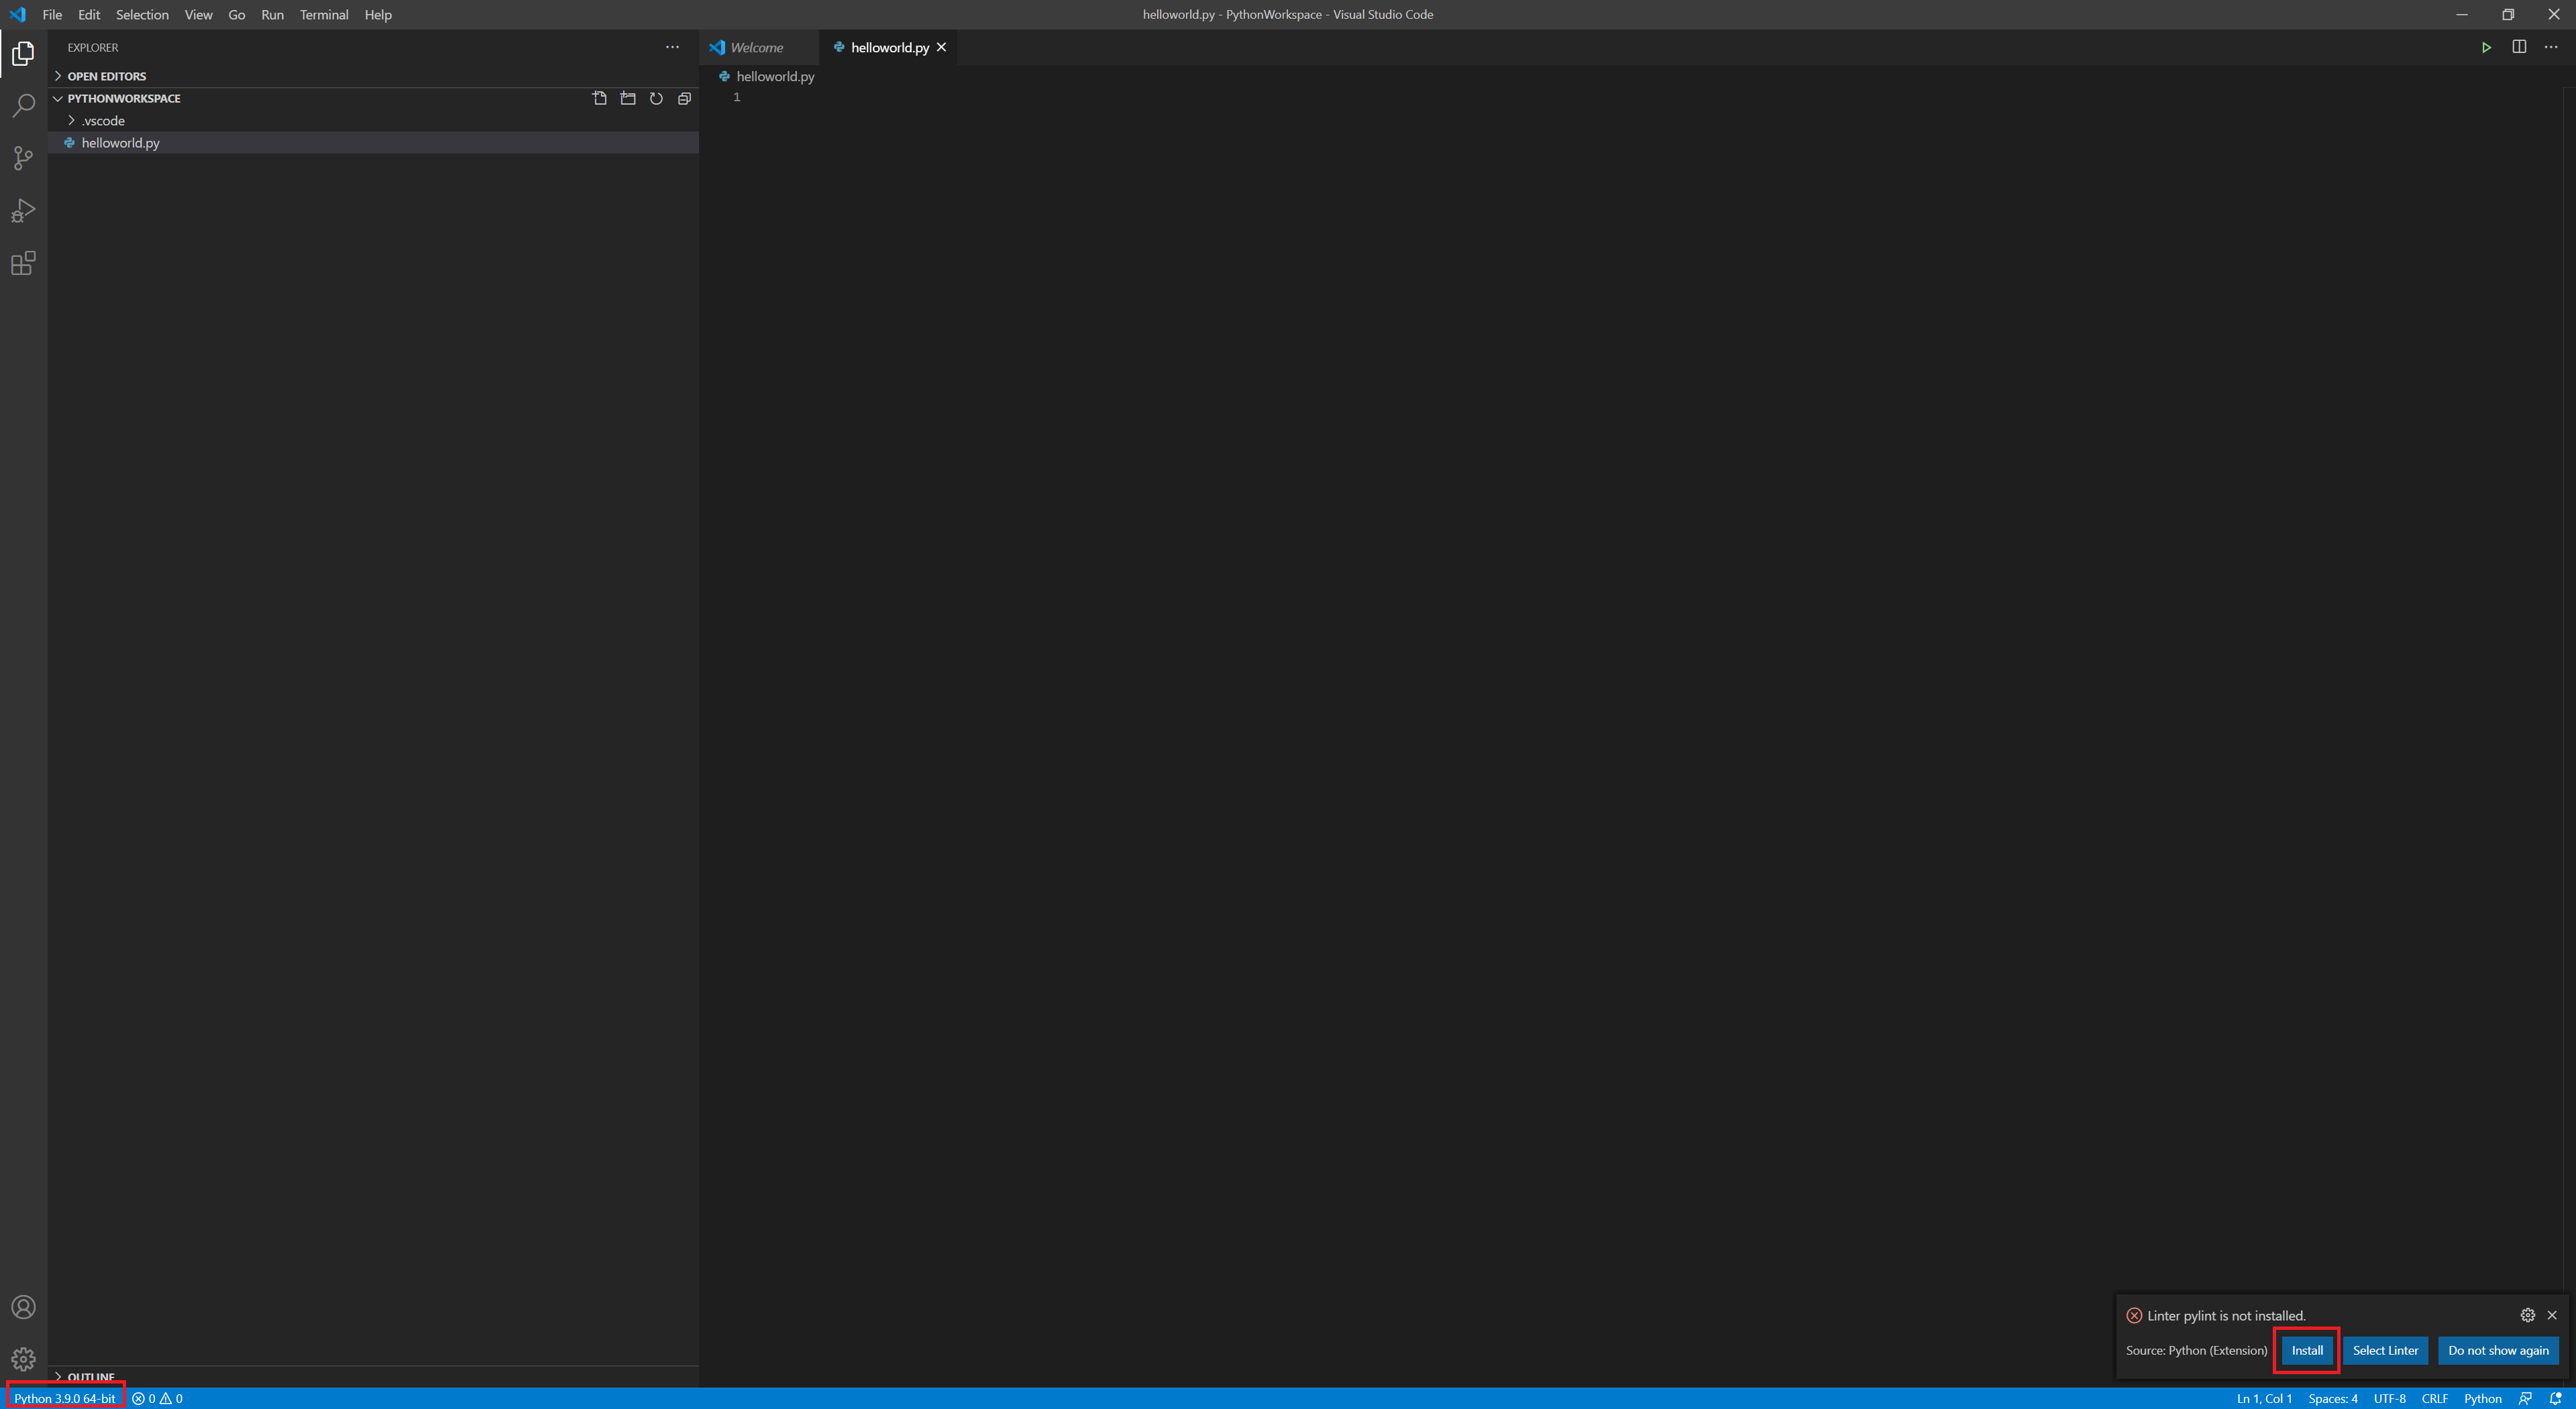Click the Select Linter button
Image resolution: width=2576 pixels, height=1409 pixels.
tap(2385, 1350)
